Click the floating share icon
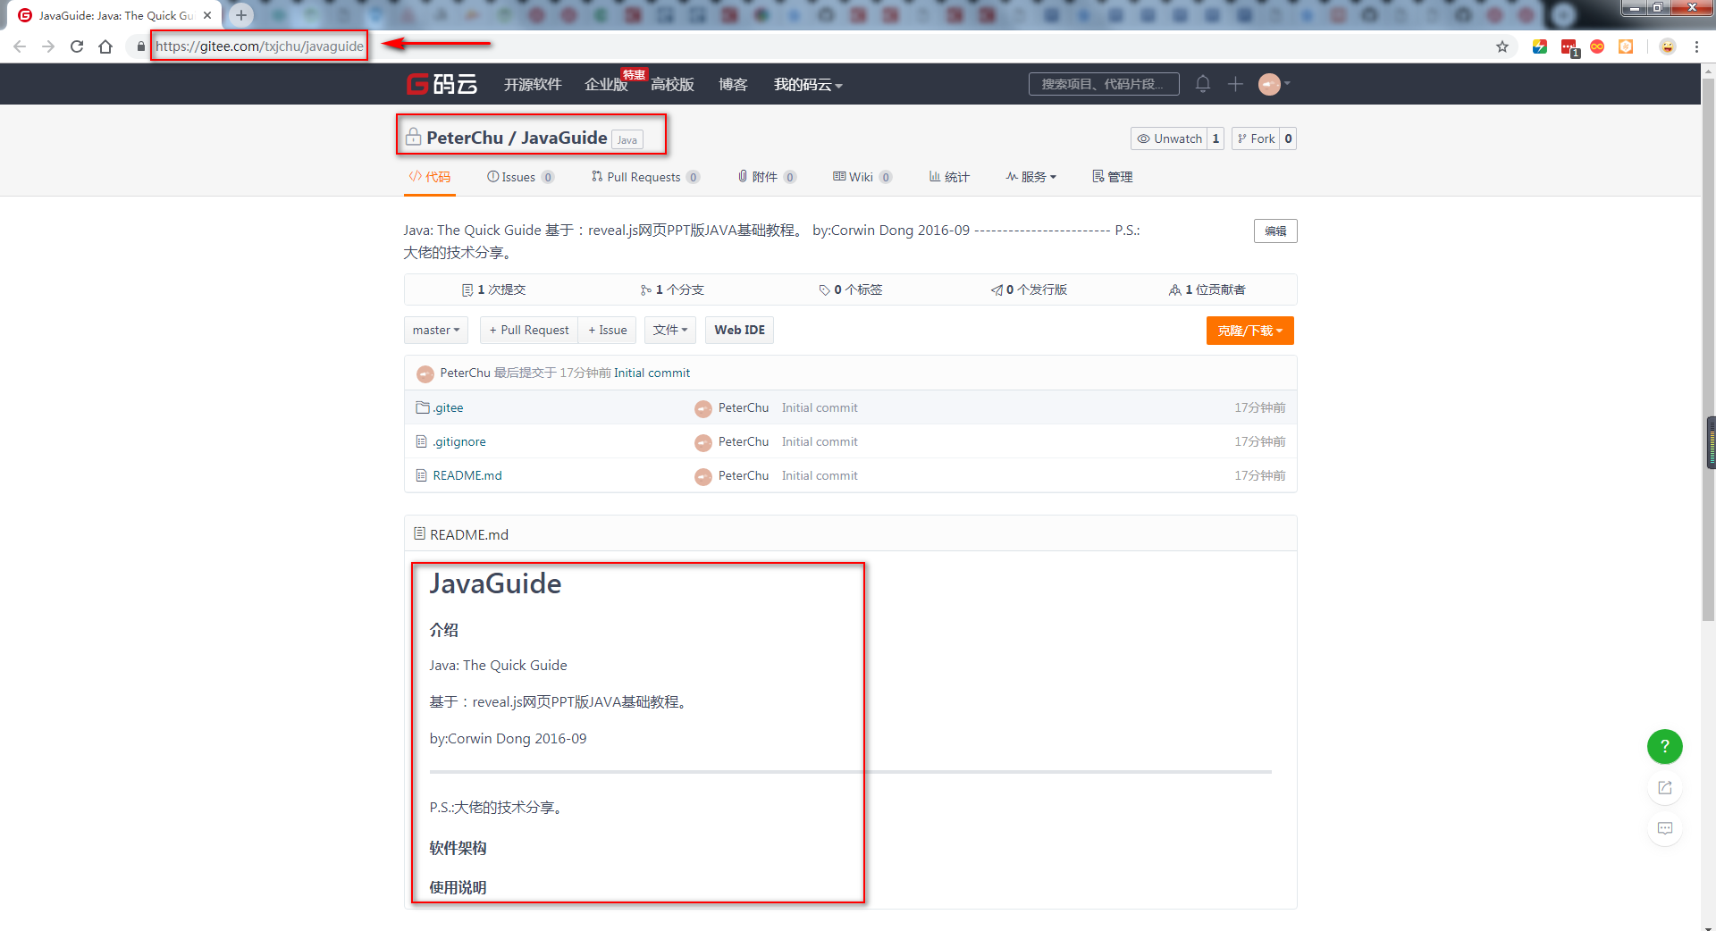1716x931 pixels. tap(1664, 787)
